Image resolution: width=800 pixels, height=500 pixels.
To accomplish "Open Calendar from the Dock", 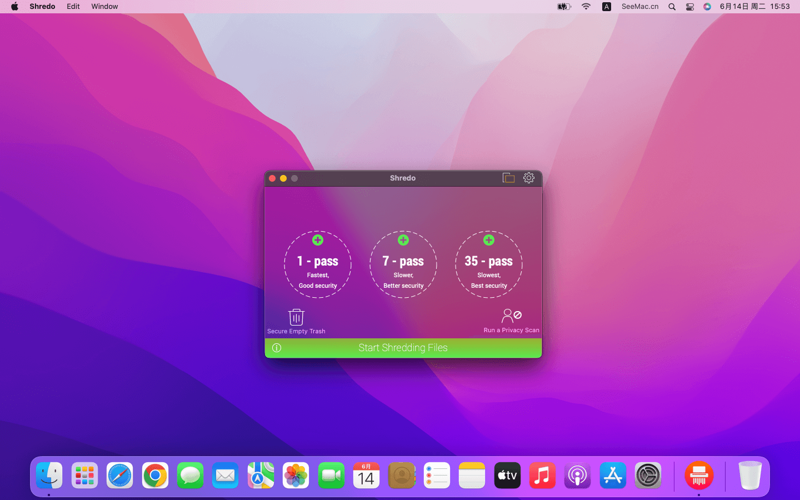I will [367, 476].
